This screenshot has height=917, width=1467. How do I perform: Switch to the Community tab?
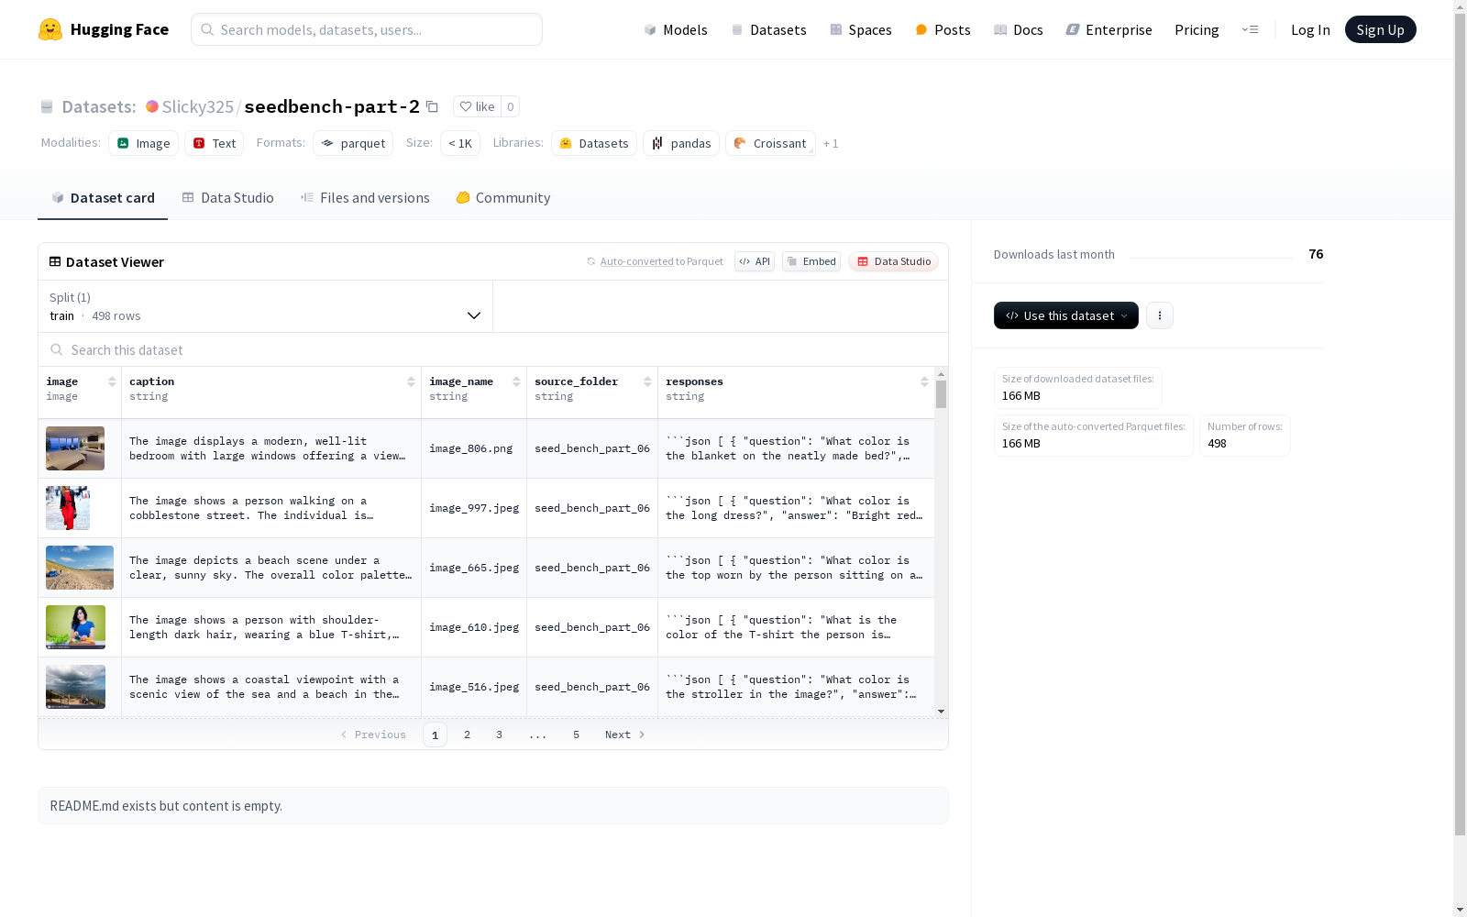pyautogui.click(x=503, y=198)
